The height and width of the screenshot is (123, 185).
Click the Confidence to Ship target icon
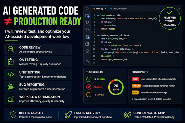pos(127,115)
